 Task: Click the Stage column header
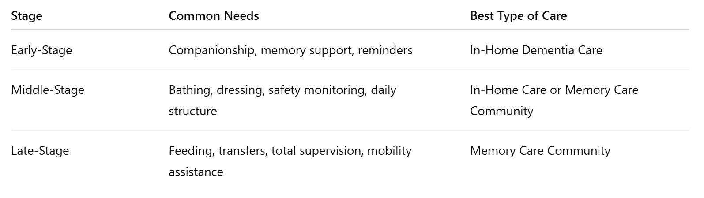click(26, 16)
